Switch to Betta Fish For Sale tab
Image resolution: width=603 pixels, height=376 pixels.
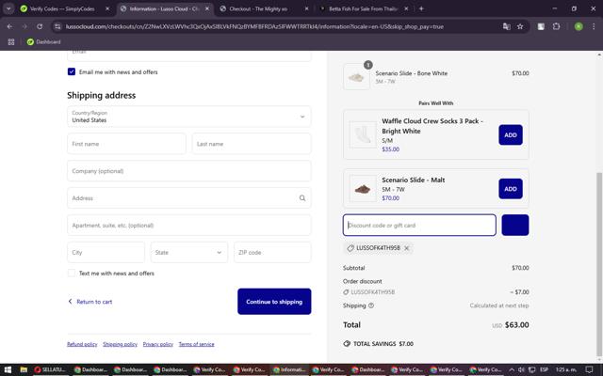click(362, 8)
